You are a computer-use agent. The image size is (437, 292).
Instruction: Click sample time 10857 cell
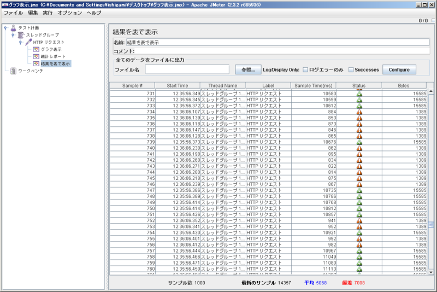(314, 214)
